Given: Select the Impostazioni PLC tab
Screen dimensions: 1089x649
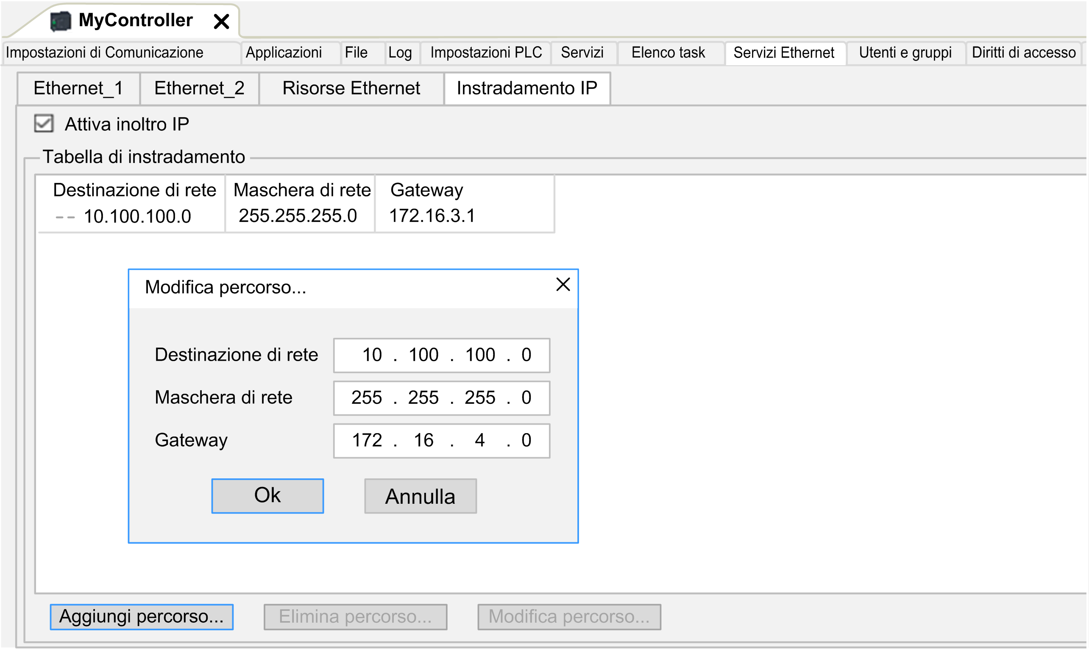Looking at the screenshot, I should (x=486, y=52).
